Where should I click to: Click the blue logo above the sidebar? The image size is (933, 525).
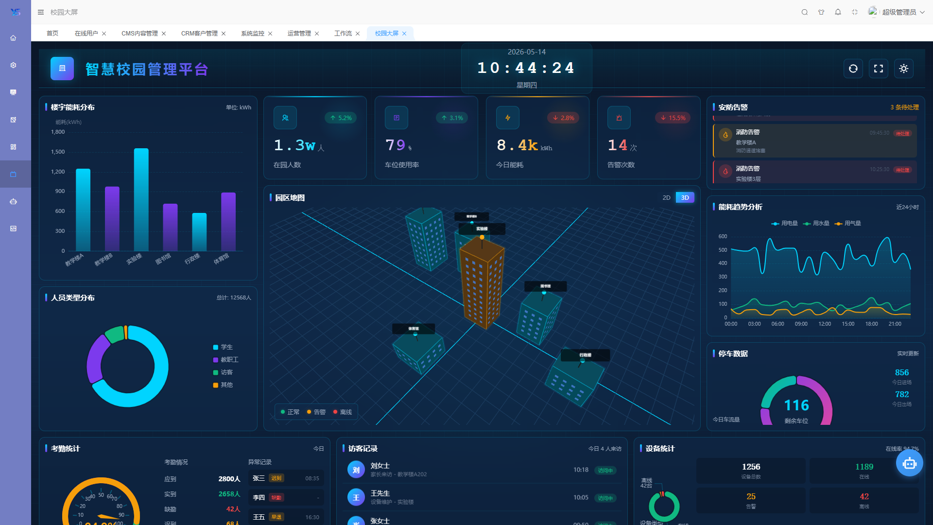point(16,12)
